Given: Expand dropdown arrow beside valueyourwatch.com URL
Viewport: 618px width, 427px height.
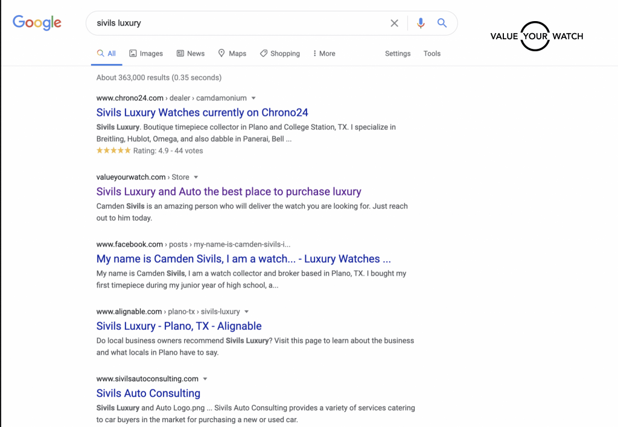Looking at the screenshot, I should coord(196,177).
